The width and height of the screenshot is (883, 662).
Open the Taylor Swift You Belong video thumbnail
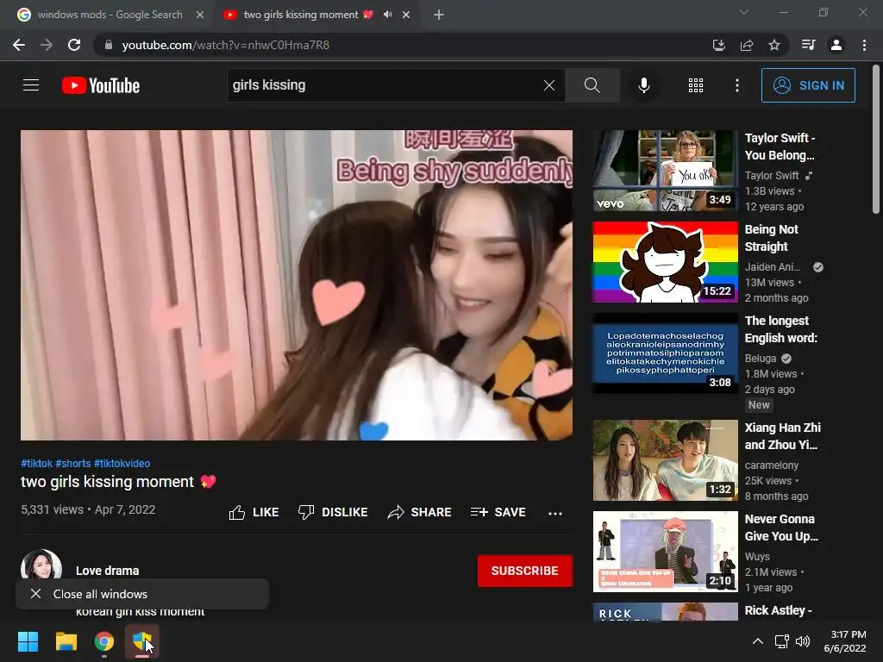pos(665,171)
